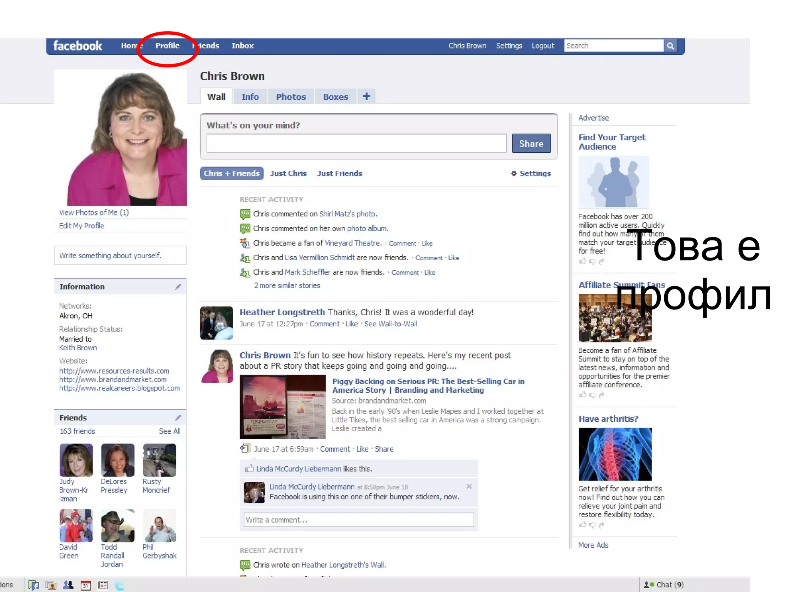Open Edit My Profile link
This screenshot has height=592, width=789.
point(81,226)
